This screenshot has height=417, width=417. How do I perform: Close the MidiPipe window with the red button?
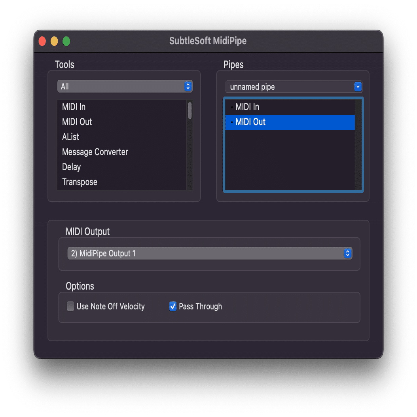(x=42, y=41)
